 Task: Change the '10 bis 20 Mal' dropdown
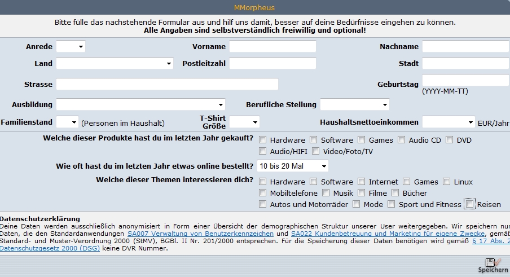(292, 166)
